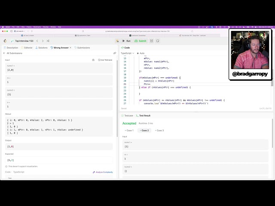
Task: Open the TypeScript language dropdown
Action: tap(128, 53)
